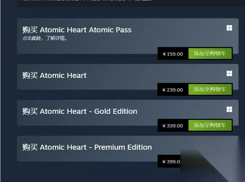Viewport: 245px width, 182px height.
Task: Click the ¥159.00 price label
Action: [173, 54]
